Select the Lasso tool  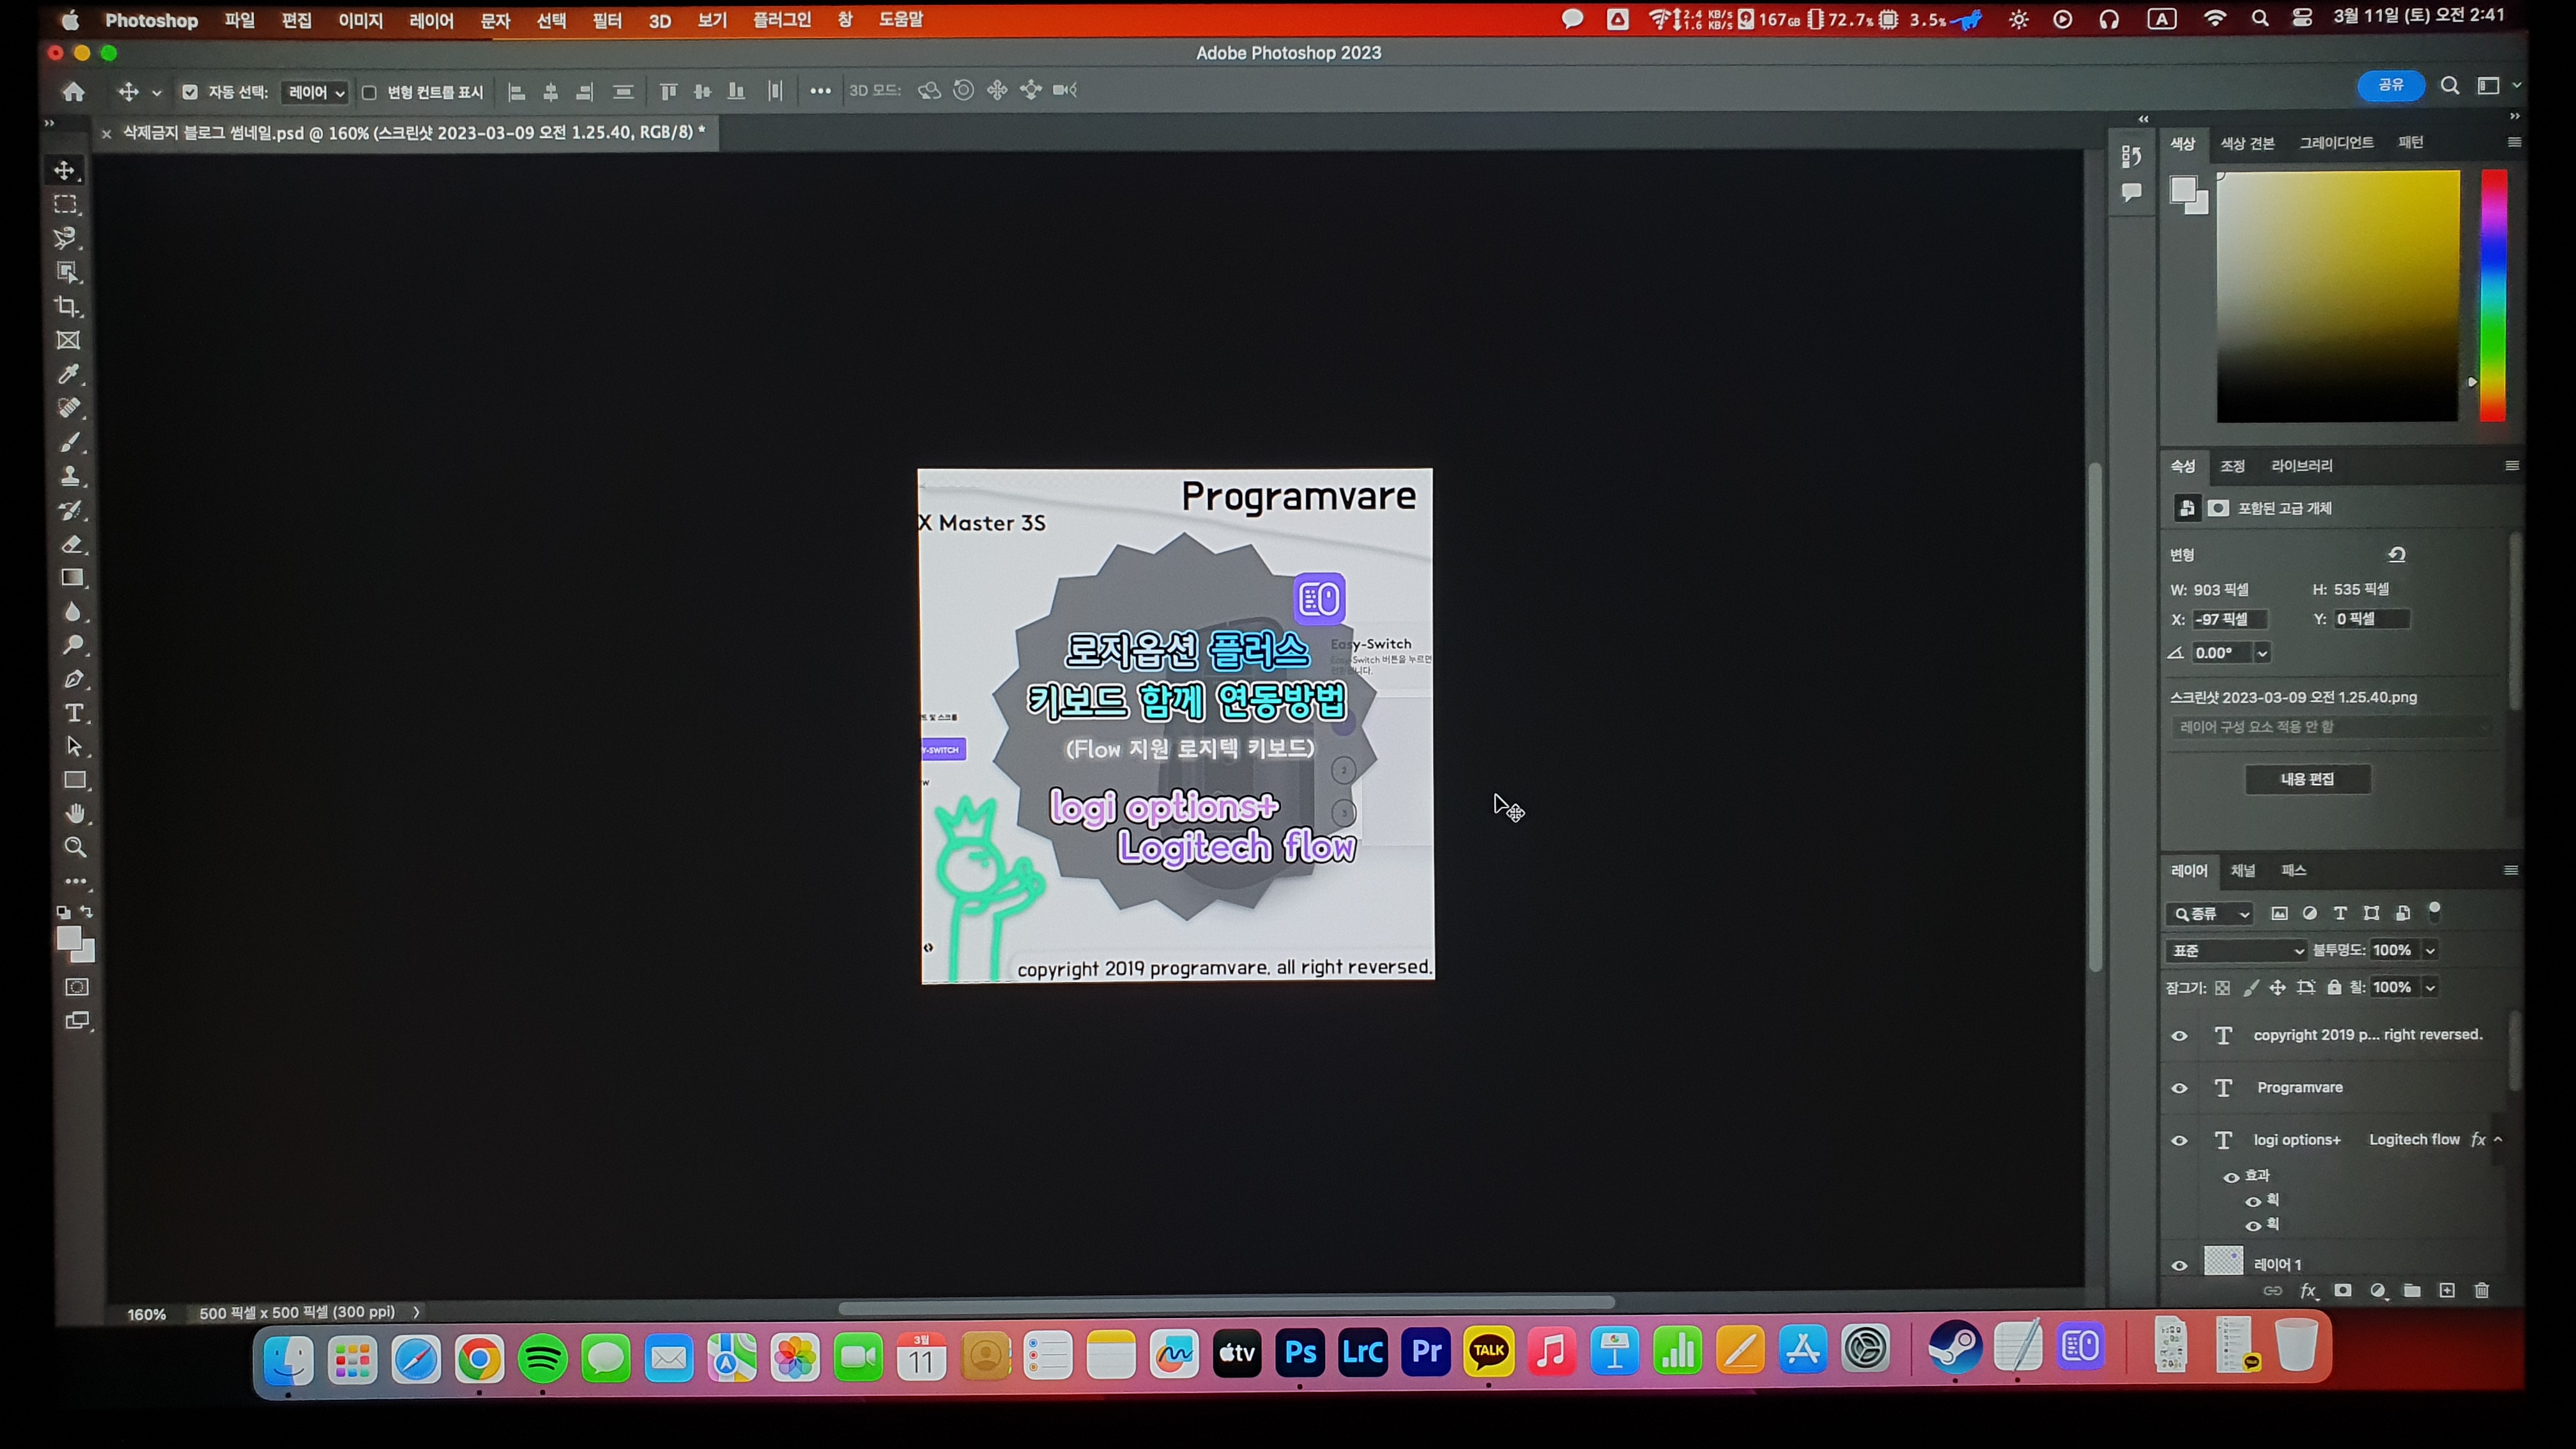click(66, 238)
